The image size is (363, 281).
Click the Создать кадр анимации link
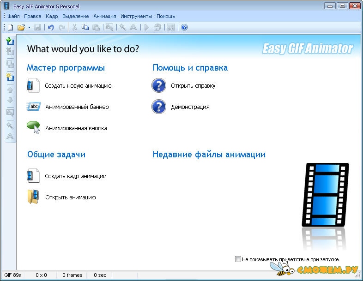coord(76,176)
